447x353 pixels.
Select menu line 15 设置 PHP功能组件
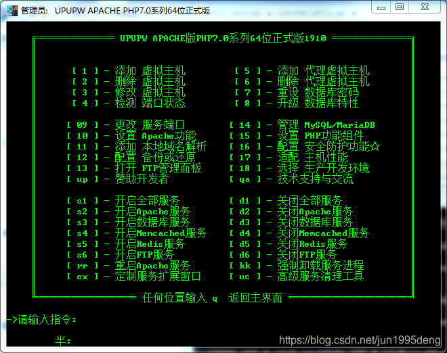(x=297, y=135)
